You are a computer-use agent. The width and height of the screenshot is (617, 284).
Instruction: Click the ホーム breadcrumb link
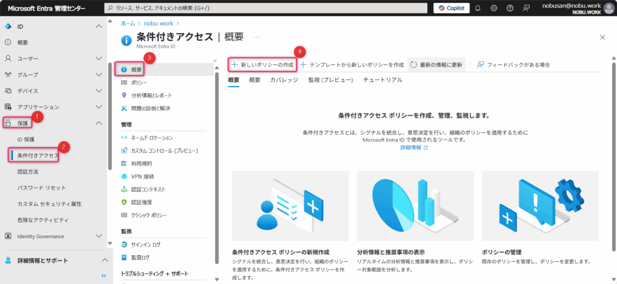pos(128,23)
